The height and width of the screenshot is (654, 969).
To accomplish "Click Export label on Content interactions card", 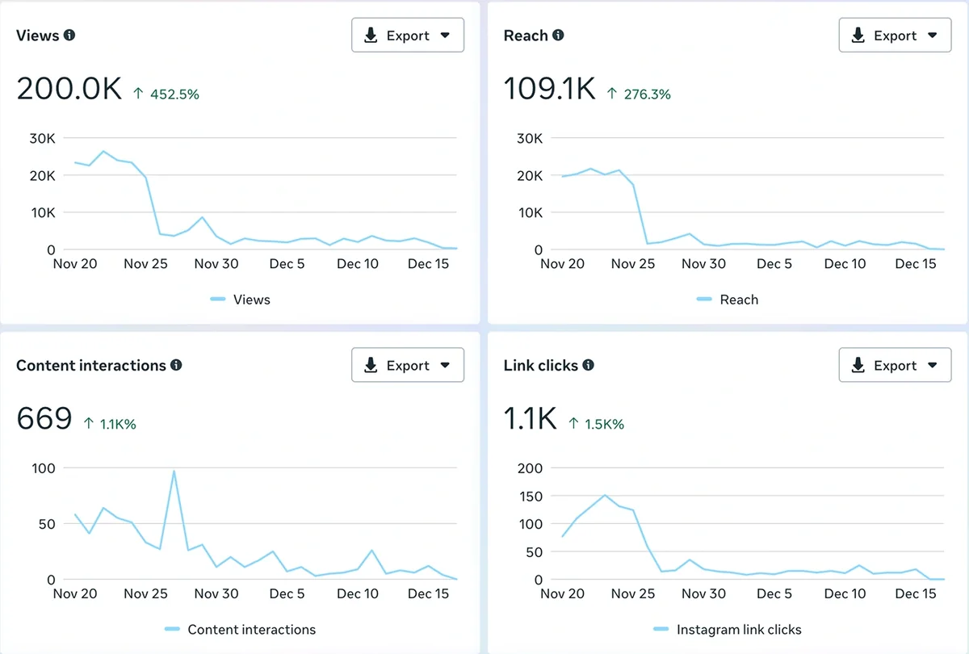I will tap(408, 366).
